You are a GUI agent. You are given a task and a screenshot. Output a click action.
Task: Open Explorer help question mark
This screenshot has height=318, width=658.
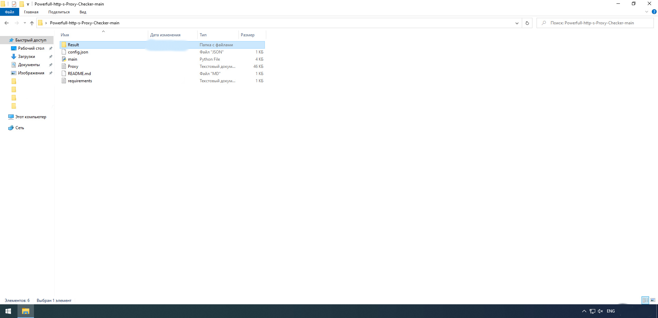tap(654, 12)
